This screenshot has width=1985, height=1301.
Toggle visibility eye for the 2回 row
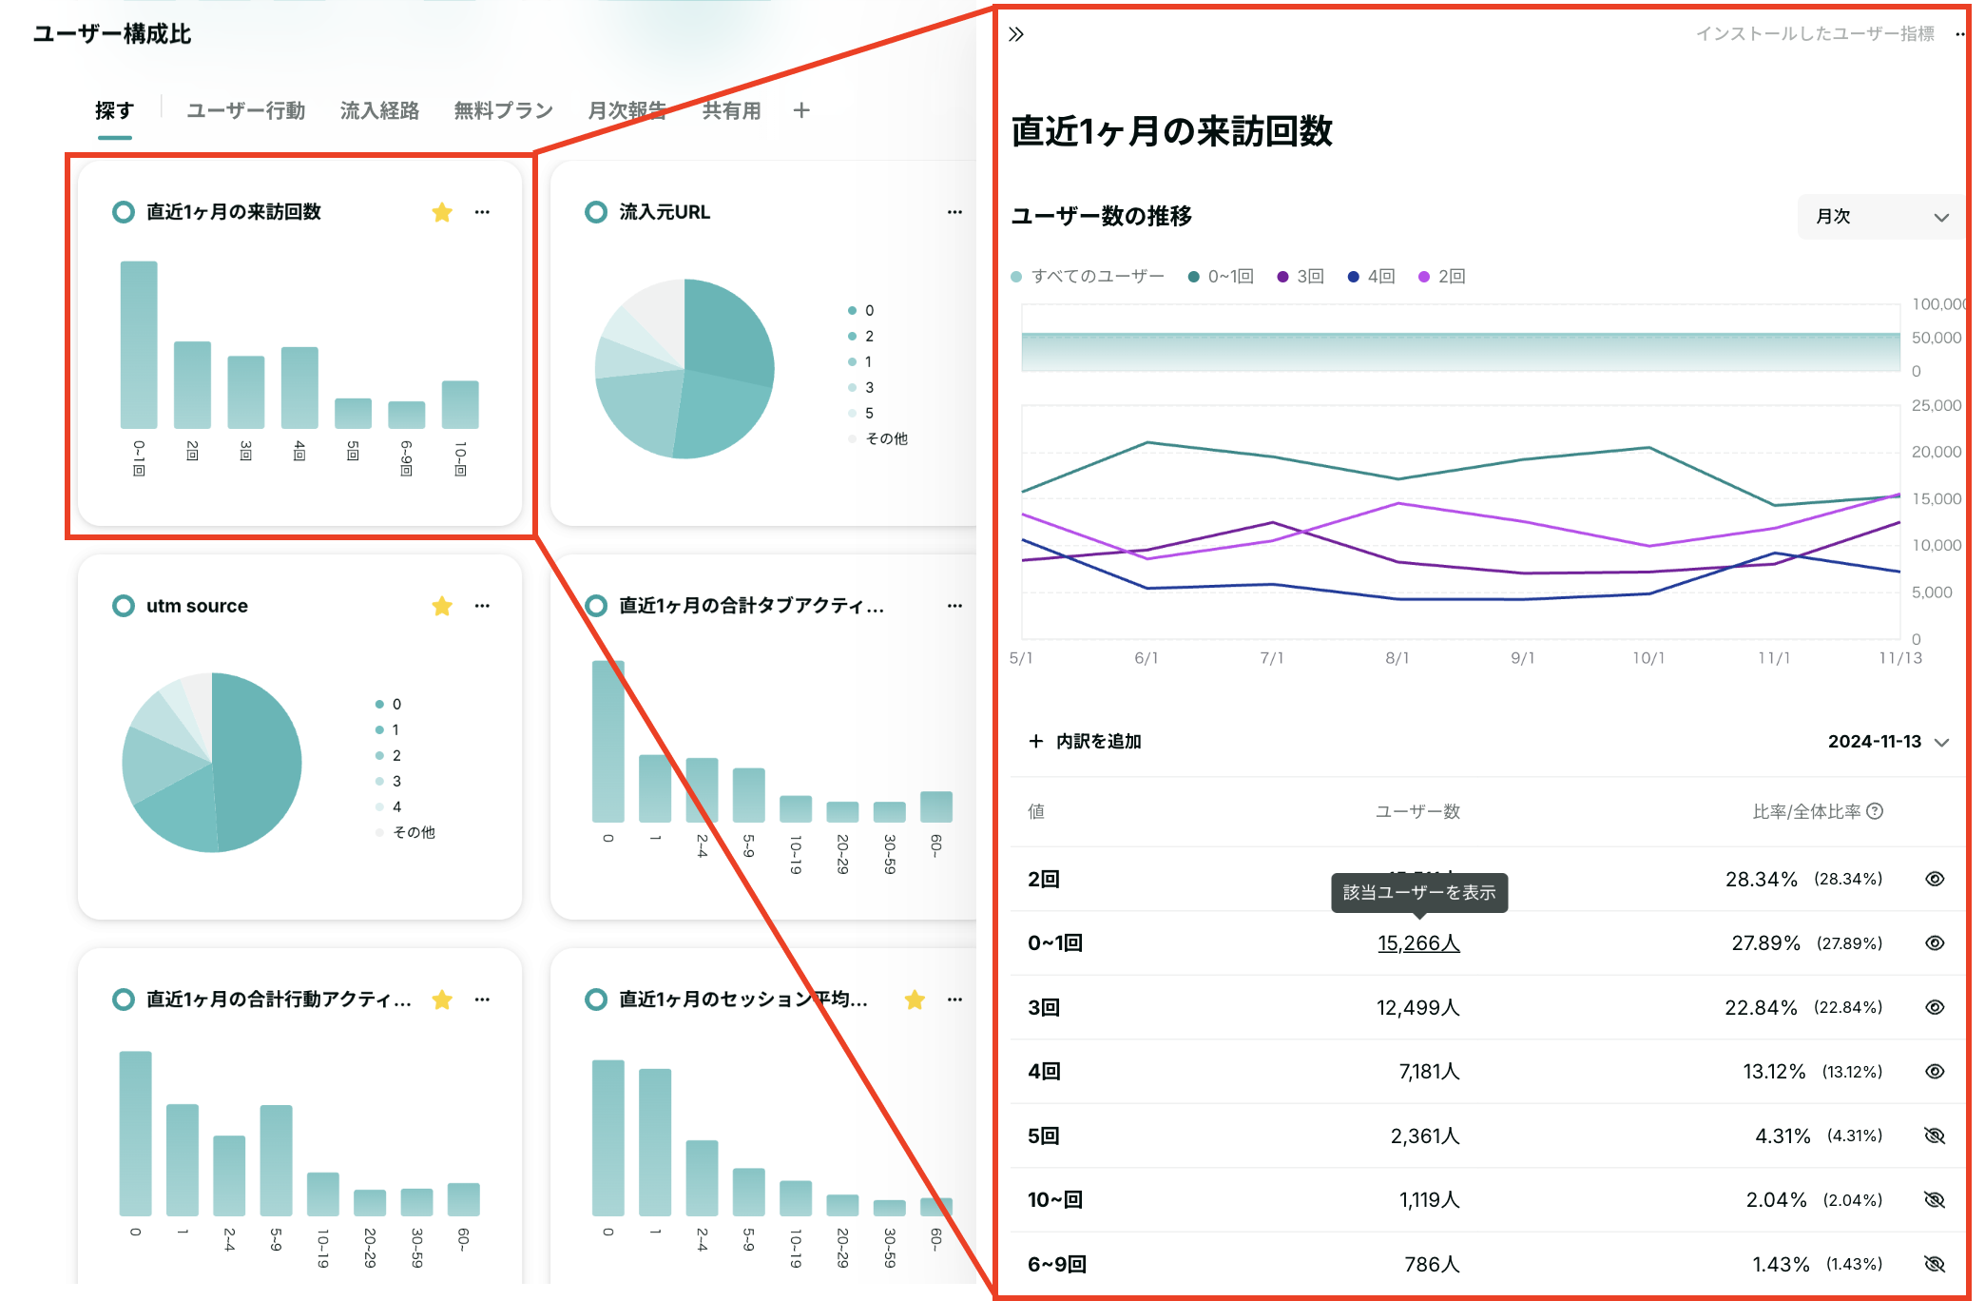pos(1935,879)
